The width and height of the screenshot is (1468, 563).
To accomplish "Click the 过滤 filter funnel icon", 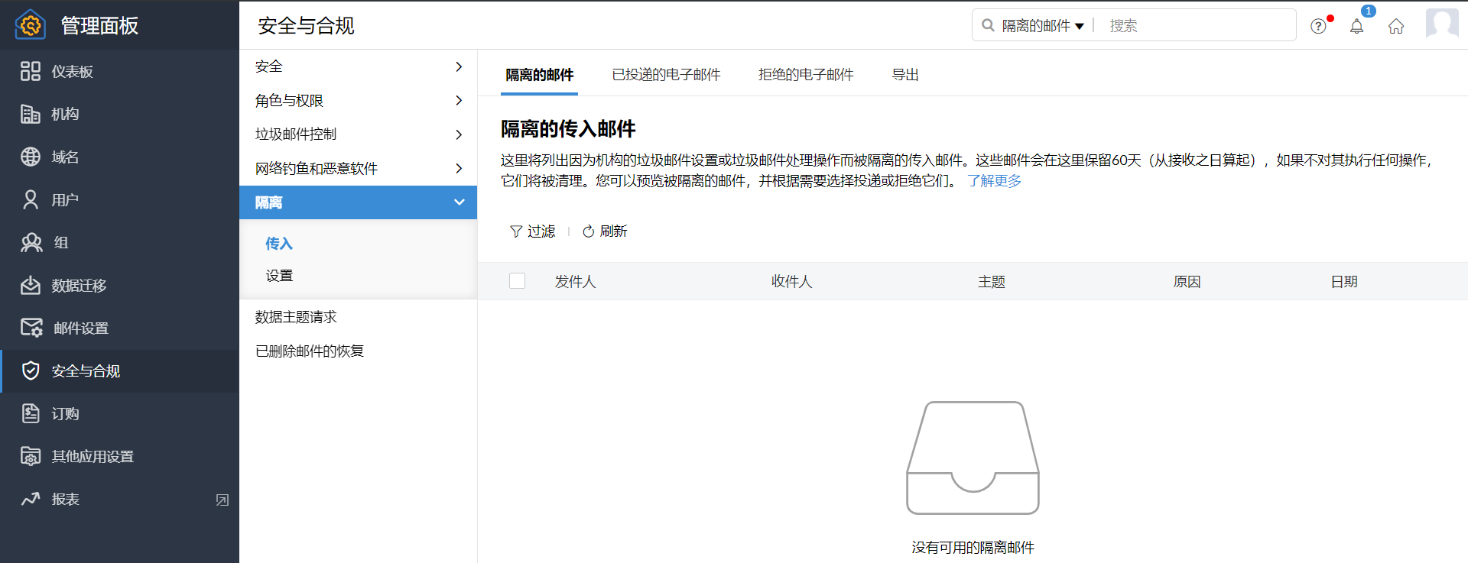I will pos(516,231).
